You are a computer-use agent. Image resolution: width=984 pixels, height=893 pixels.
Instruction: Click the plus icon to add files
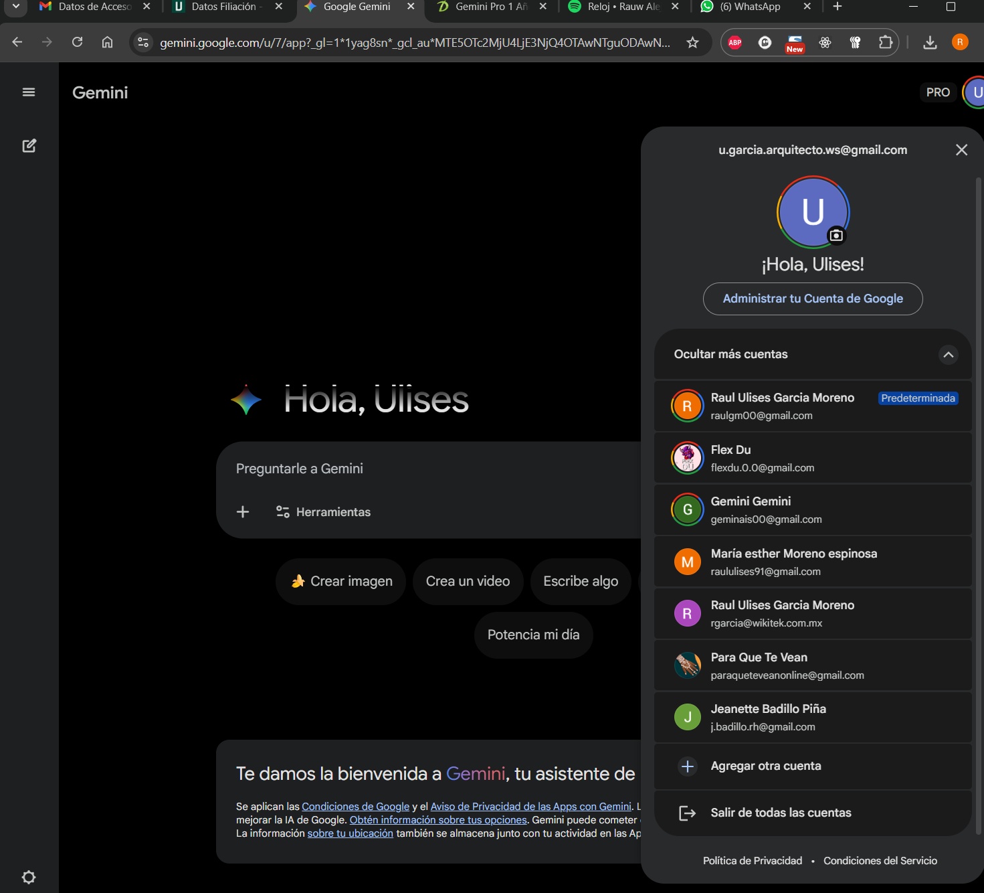tap(243, 512)
